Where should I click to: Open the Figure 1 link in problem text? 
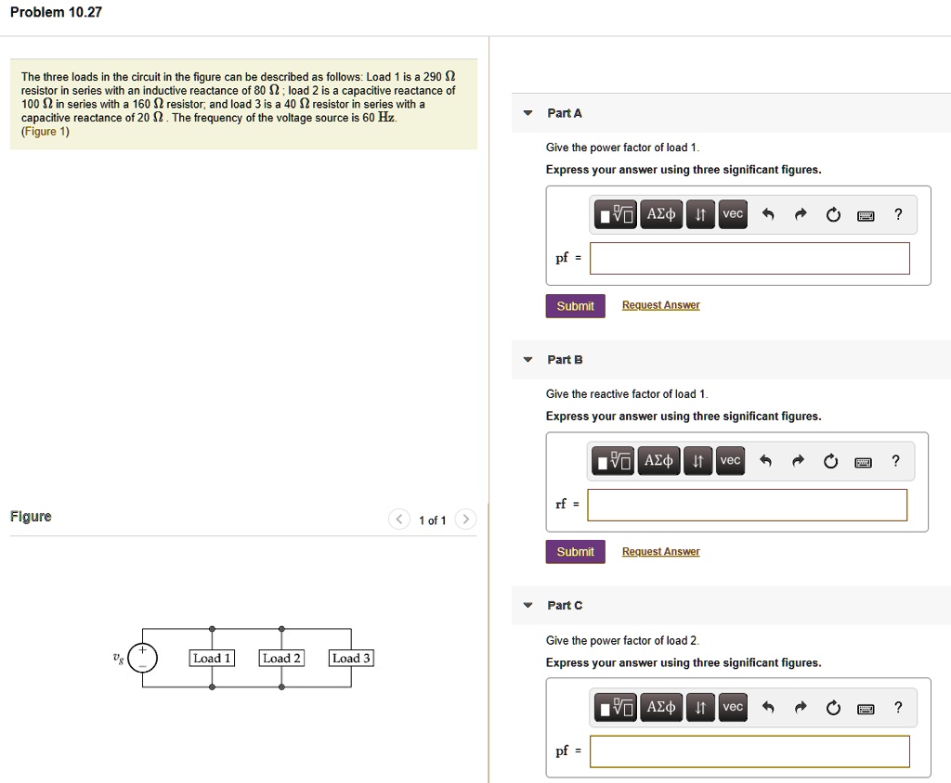(x=45, y=131)
